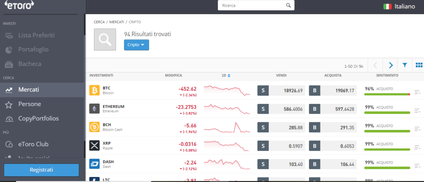Click the large magnifier thumbnail
The width and height of the screenshot is (424, 182).
click(x=105, y=39)
